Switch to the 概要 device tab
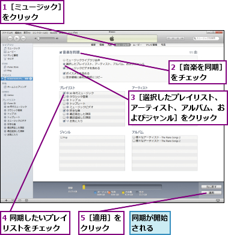This screenshot has width=228, height=235. point(93,45)
